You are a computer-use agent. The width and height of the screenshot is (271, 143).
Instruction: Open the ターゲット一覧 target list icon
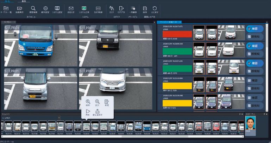(6, 9)
